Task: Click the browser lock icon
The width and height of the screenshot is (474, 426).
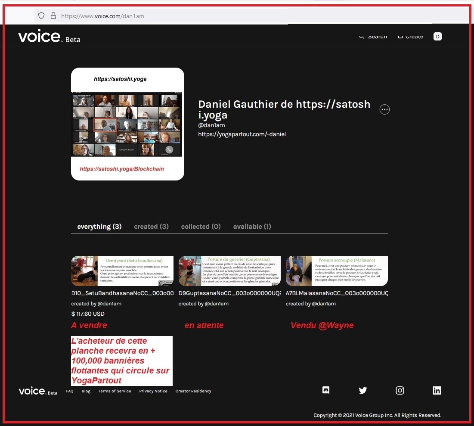Action: [x=53, y=16]
